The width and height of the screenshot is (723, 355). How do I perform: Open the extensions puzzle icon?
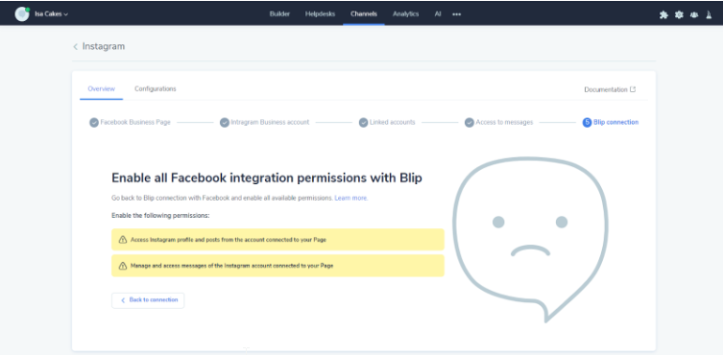(x=663, y=14)
